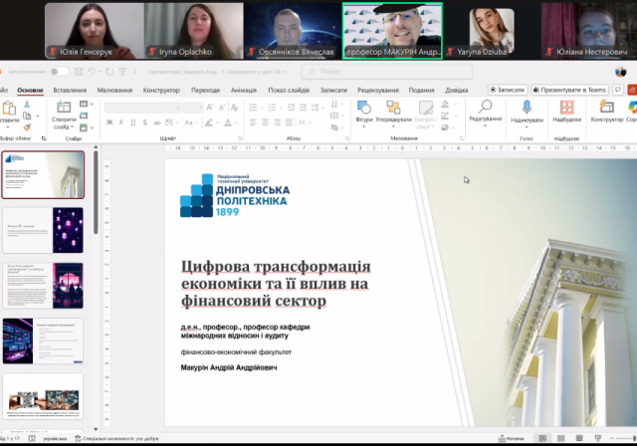Open the Надиктувати dictate dropdown
This screenshot has width=637, height=446.
(x=527, y=126)
